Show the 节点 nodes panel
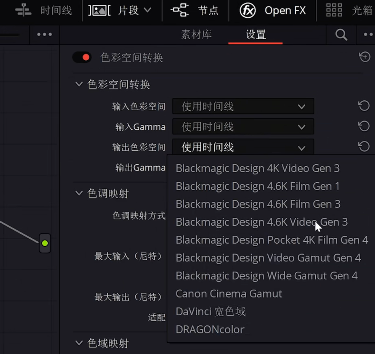 tap(194, 10)
